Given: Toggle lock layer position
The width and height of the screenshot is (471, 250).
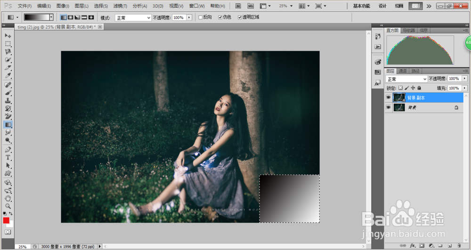Looking at the screenshot, I should (413, 88).
